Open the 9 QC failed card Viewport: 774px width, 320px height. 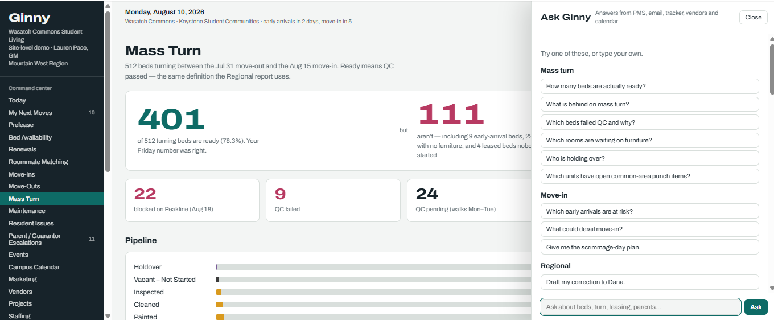coord(333,200)
